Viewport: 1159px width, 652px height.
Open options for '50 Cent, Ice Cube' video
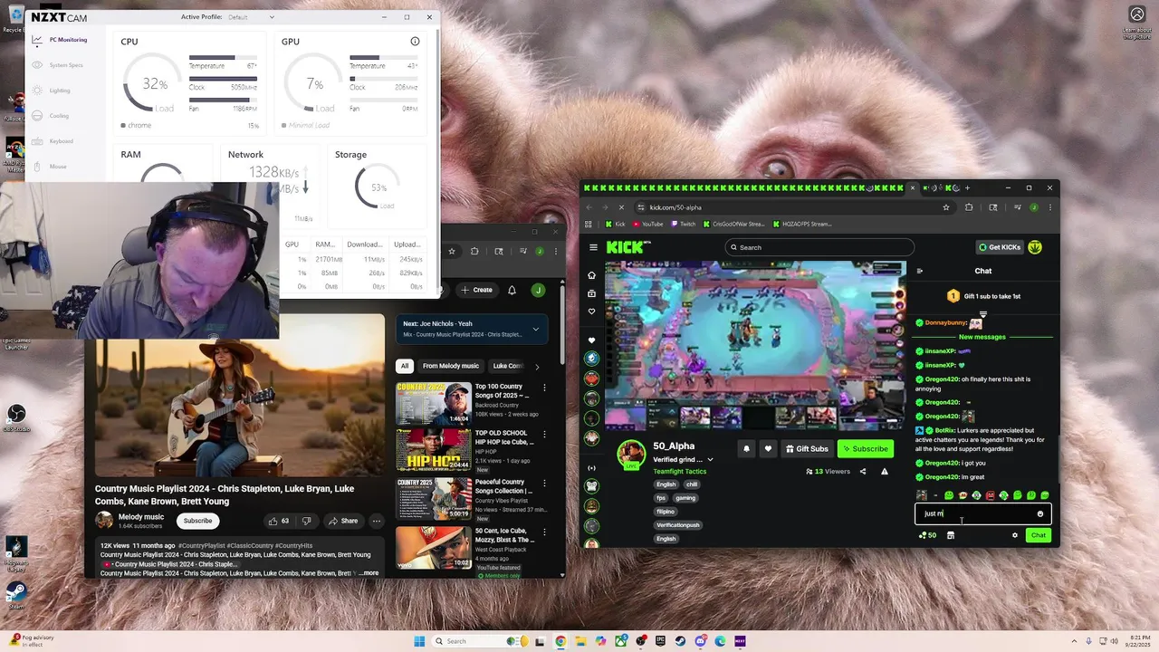click(544, 533)
